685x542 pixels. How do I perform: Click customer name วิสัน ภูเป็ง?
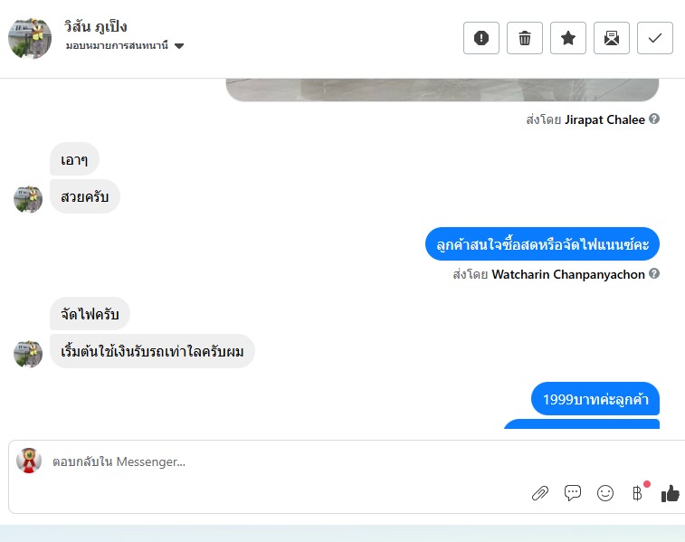(x=95, y=26)
